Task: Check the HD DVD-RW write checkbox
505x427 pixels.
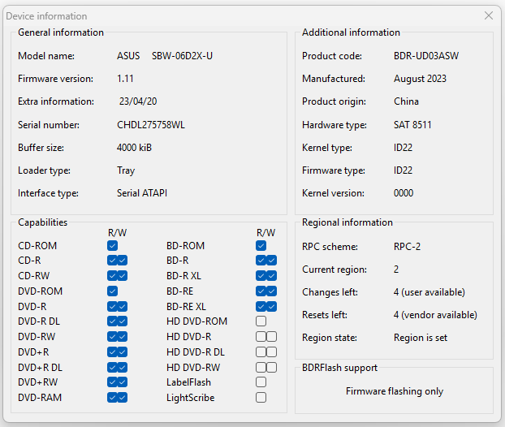Action: 271,368
